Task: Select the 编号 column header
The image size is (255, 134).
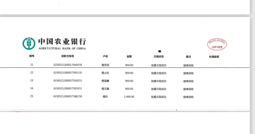Action: click(x=32, y=56)
